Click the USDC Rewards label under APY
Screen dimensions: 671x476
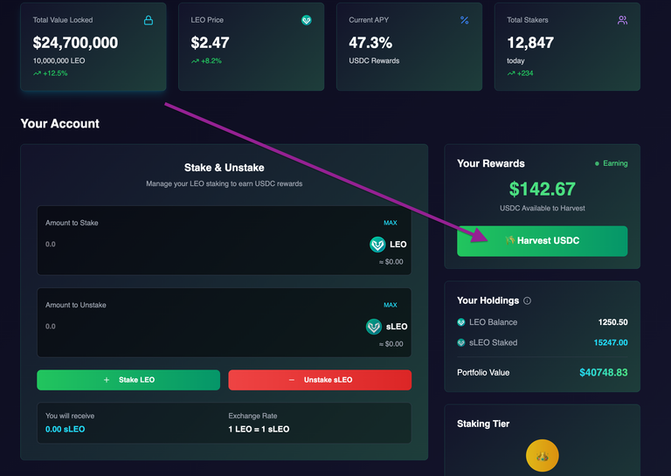(x=374, y=61)
